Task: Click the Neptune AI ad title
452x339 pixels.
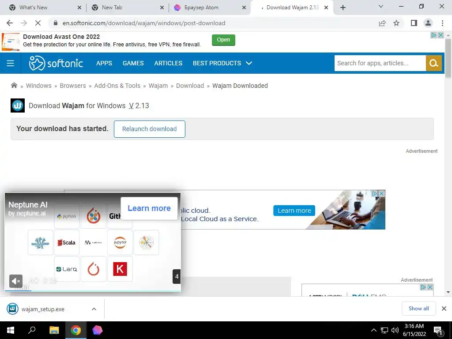Action: [28, 205]
